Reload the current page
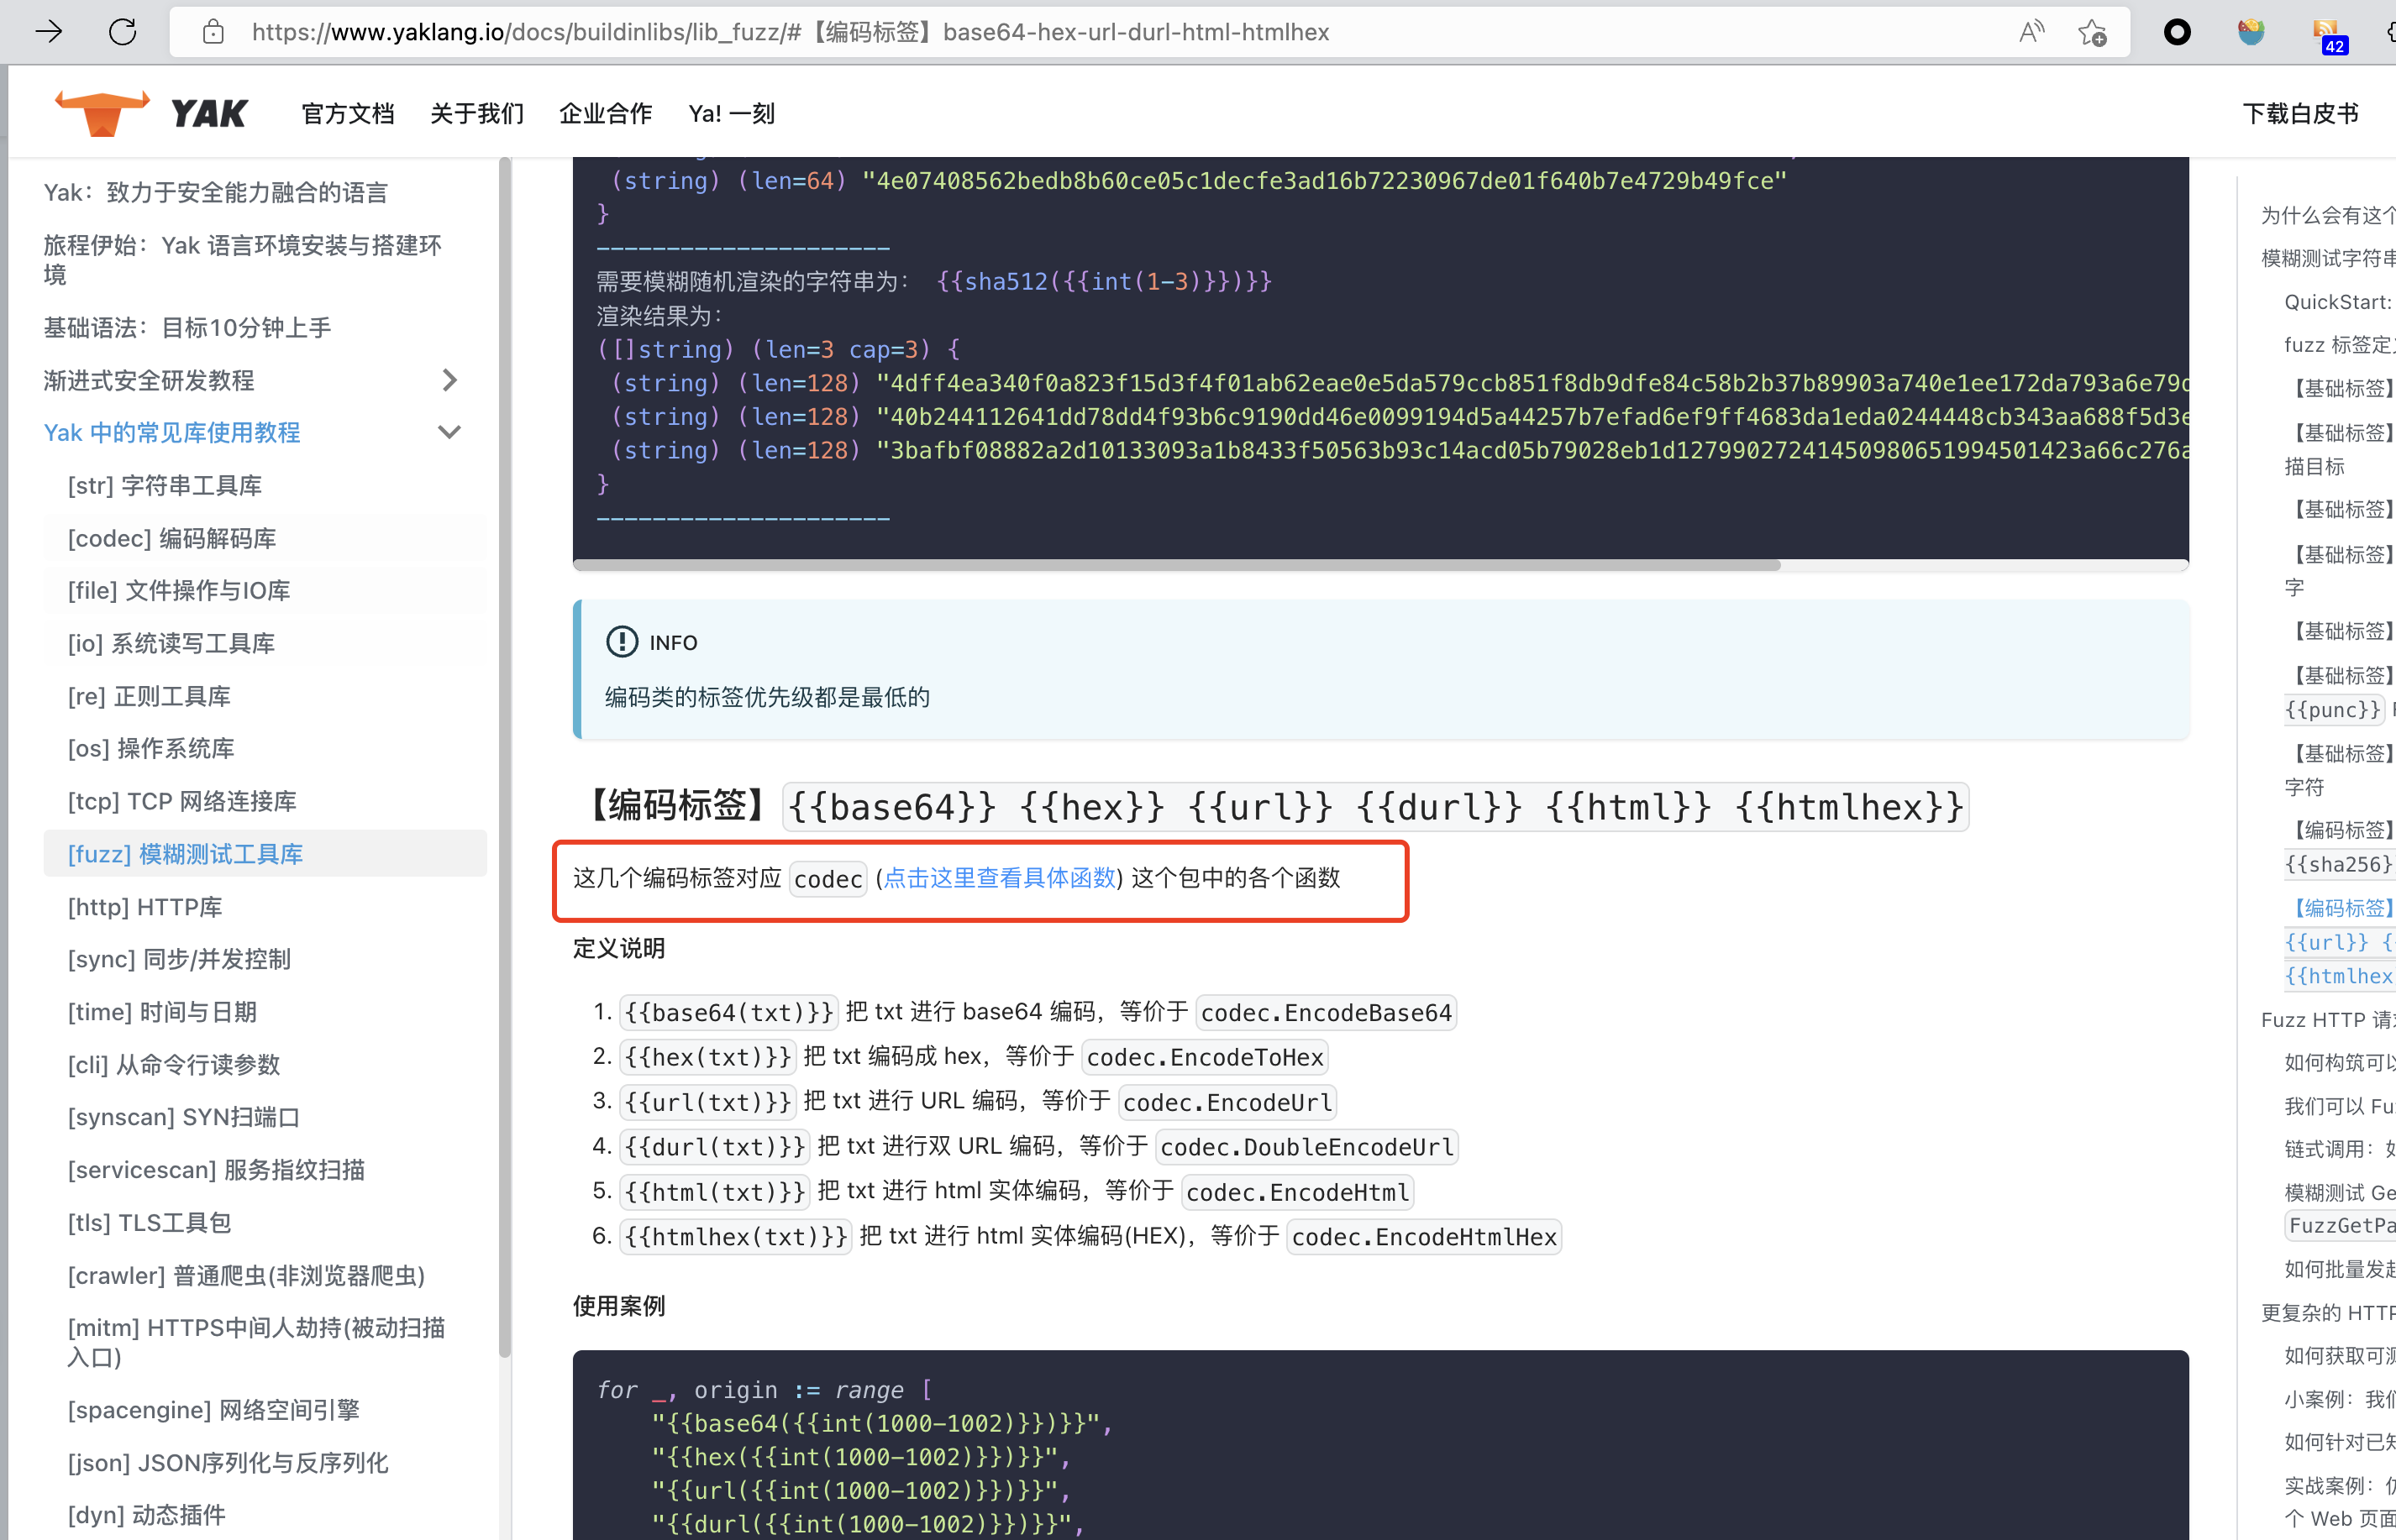The height and width of the screenshot is (1540, 2396). (123, 31)
